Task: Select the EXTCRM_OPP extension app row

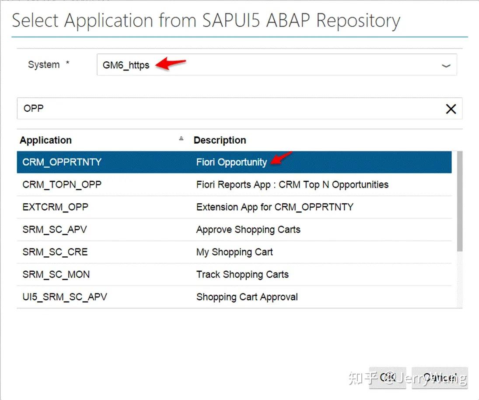Action: point(56,207)
